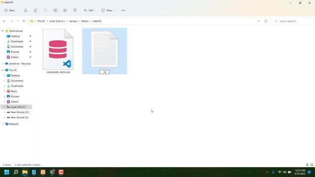The width and height of the screenshot is (315, 177).
Task: Open the battery status tray icon
Action: 289,172
